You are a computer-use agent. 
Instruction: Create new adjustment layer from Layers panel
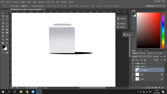(x=152, y=88)
